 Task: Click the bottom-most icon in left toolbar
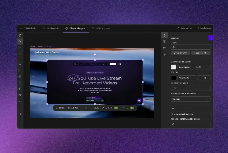(x=20, y=114)
